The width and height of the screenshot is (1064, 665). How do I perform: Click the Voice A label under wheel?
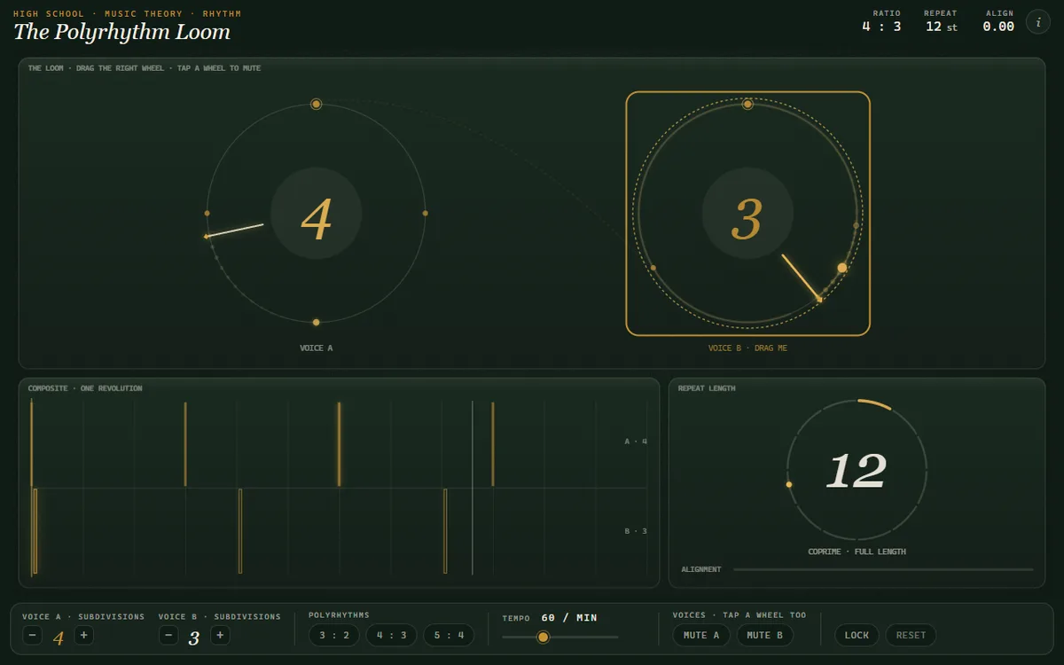316,348
